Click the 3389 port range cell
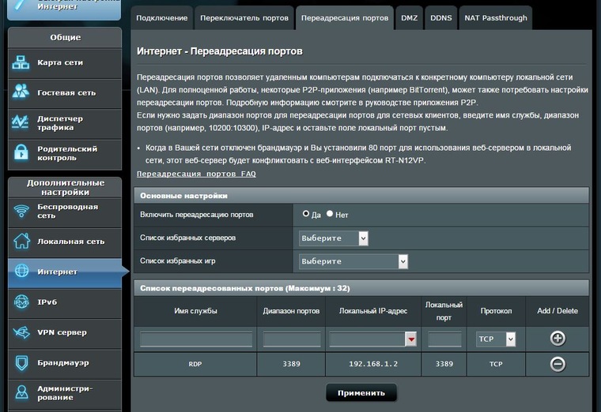This screenshot has width=601, height=412. pyautogui.click(x=291, y=364)
